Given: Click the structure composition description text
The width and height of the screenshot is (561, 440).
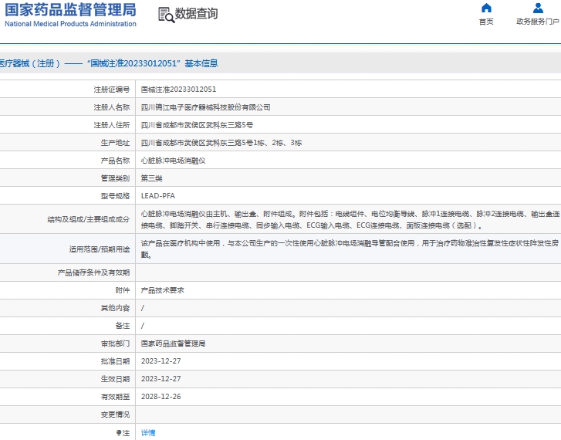Looking at the screenshot, I should [350, 219].
